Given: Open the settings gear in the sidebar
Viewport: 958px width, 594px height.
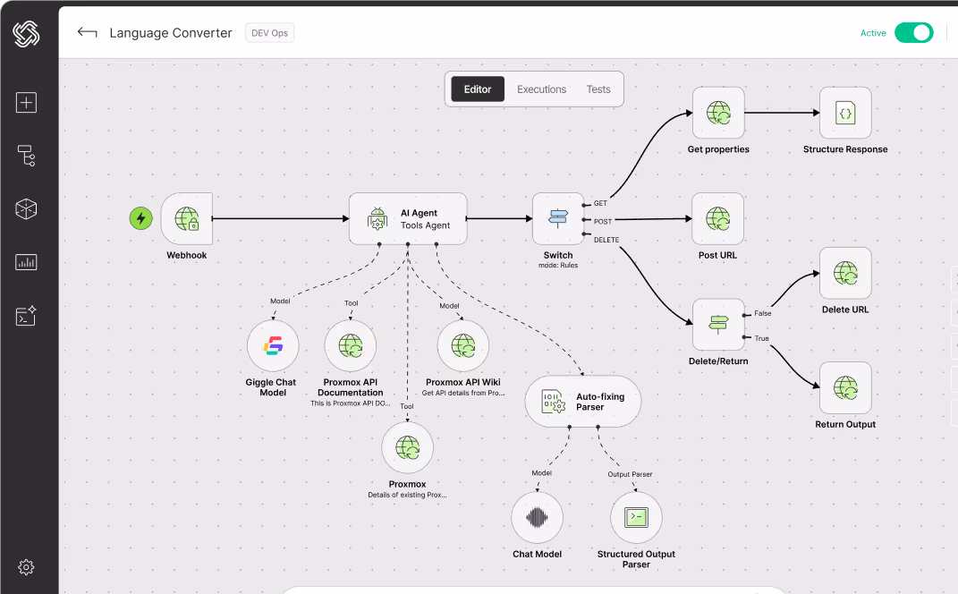Looking at the screenshot, I should pos(26,567).
